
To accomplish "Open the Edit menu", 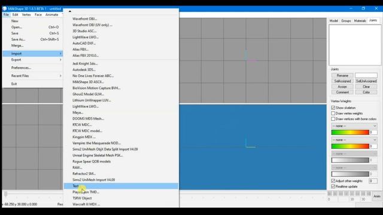I will point(15,14).
